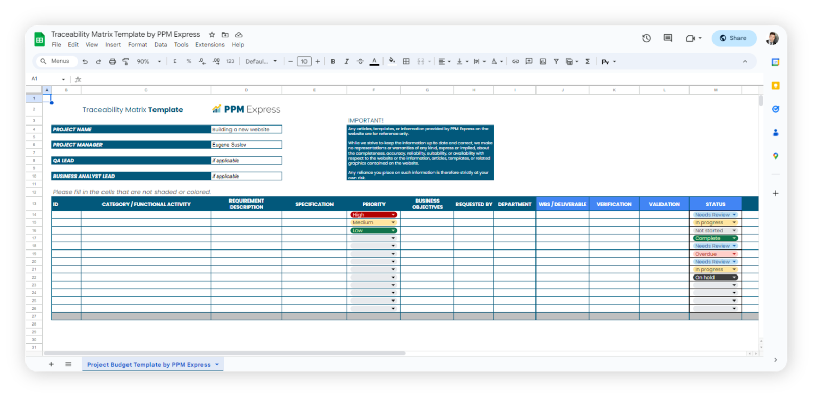Open the Insert menu

coord(113,45)
